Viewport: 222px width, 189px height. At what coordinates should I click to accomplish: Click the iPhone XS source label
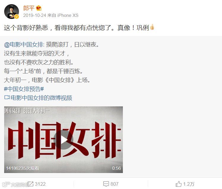pos(68,15)
